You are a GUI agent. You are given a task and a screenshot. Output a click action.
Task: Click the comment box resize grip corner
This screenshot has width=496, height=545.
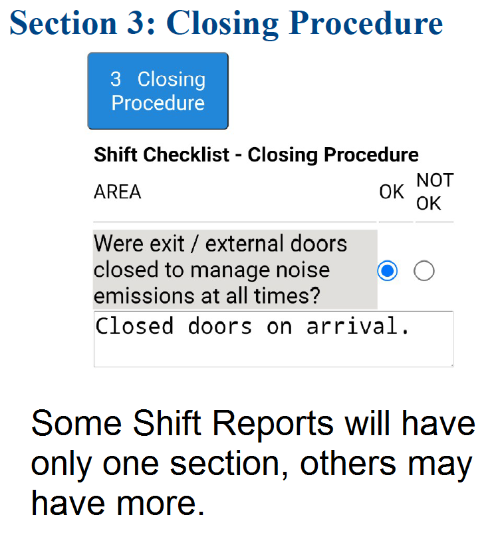pos(451,364)
